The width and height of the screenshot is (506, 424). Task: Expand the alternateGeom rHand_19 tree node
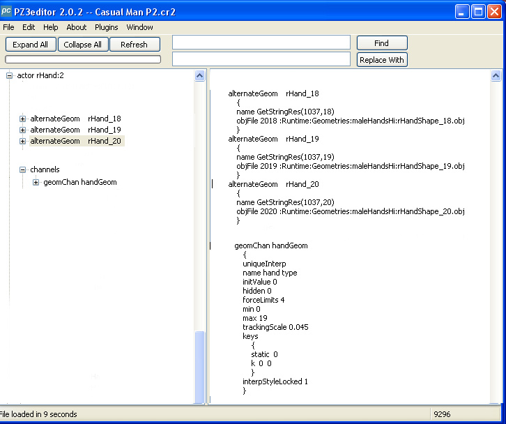[x=23, y=130]
